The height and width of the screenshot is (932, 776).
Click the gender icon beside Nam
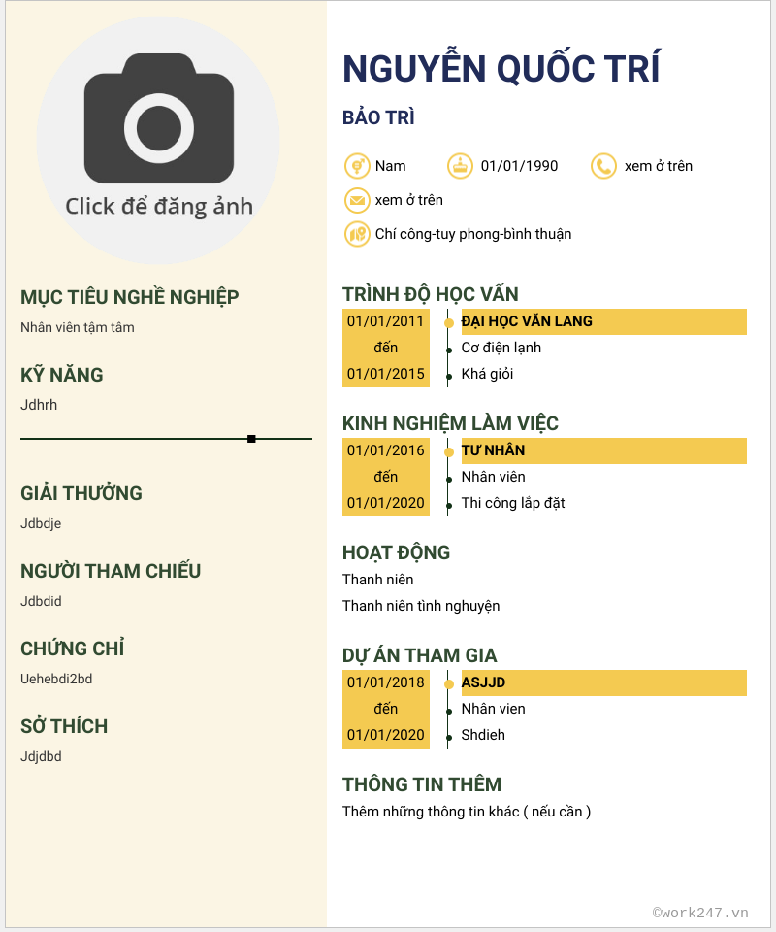pyautogui.click(x=357, y=166)
